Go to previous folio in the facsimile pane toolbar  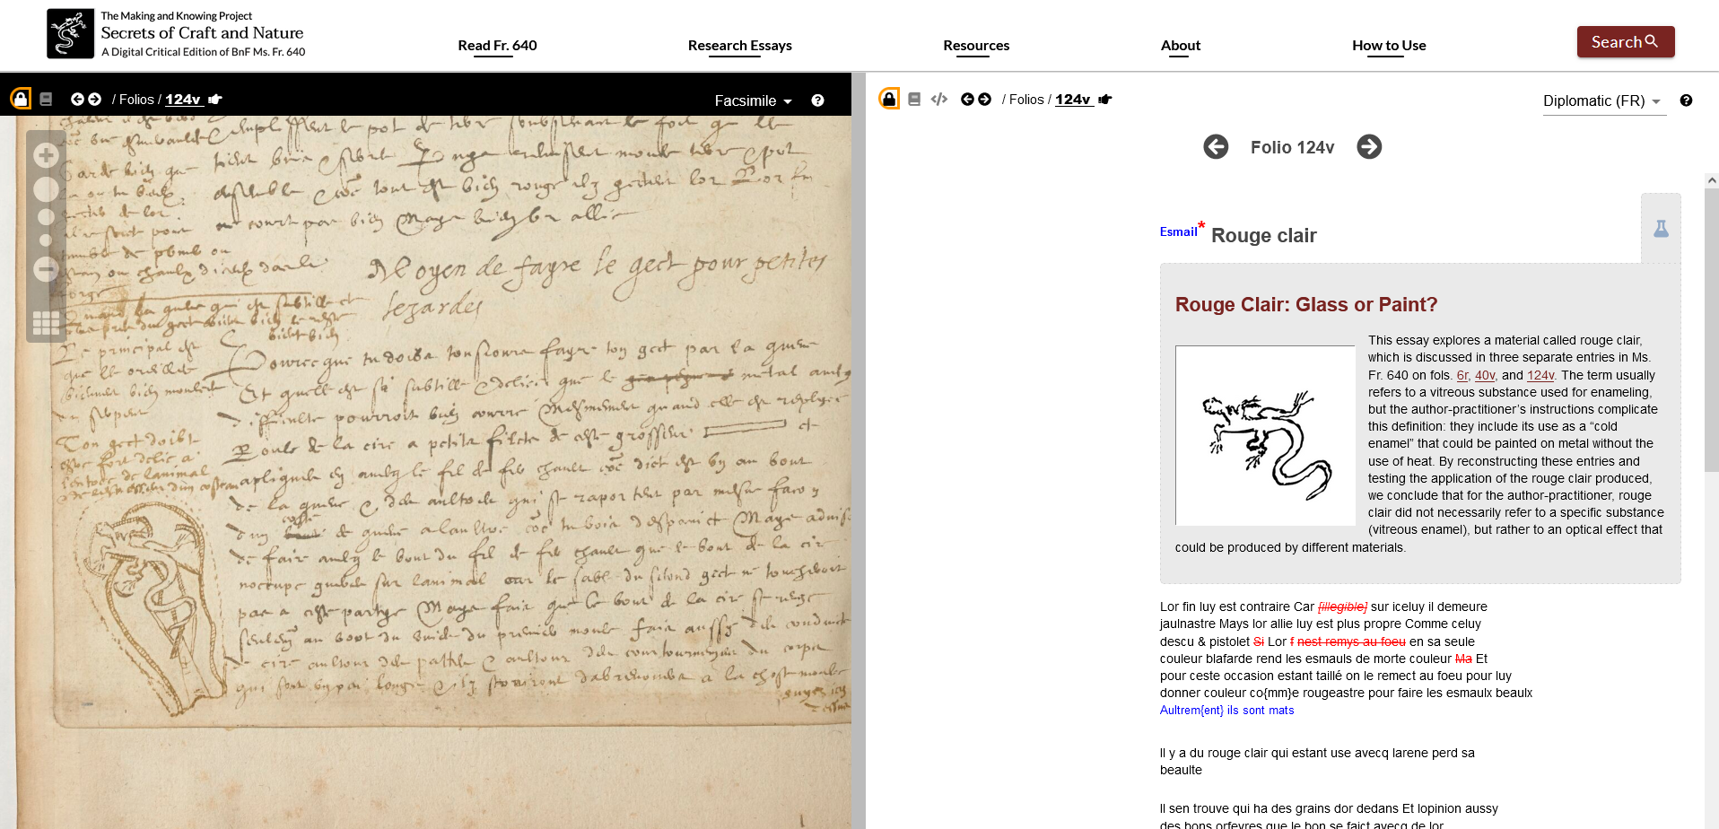[77, 99]
